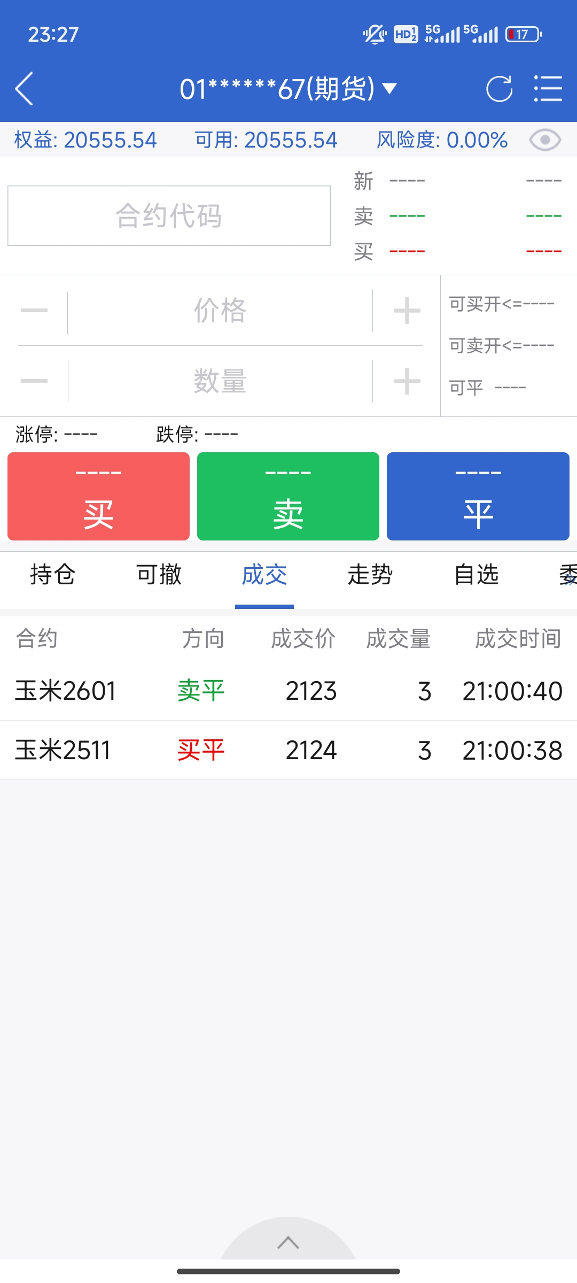Select the 玉米2601 trade row
This screenshot has width=577, height=1283.
point(288,691)
